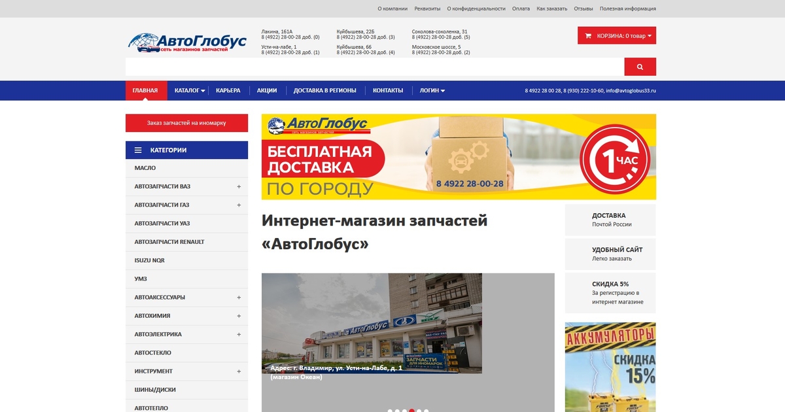This screenshot has height=412, width=785.
Task: Click the shopping cart icon
Action: coord(588,35)
